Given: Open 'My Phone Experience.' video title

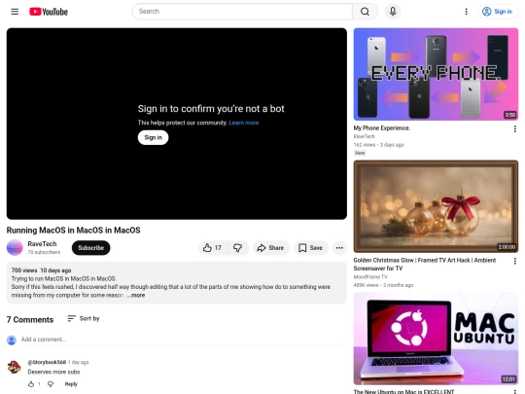Looking at the screenshot, I should (382, 128).
